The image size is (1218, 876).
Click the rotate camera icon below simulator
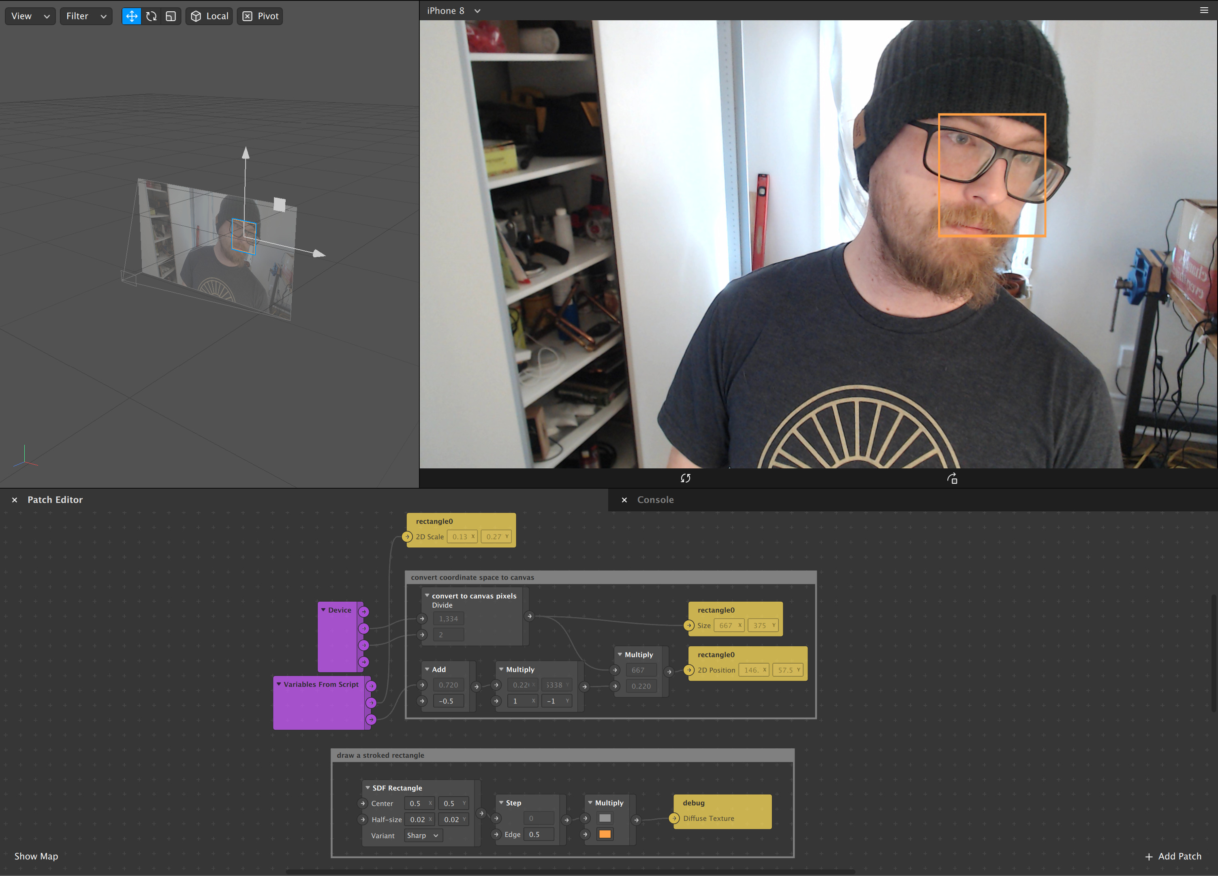[x=686, y=478]
